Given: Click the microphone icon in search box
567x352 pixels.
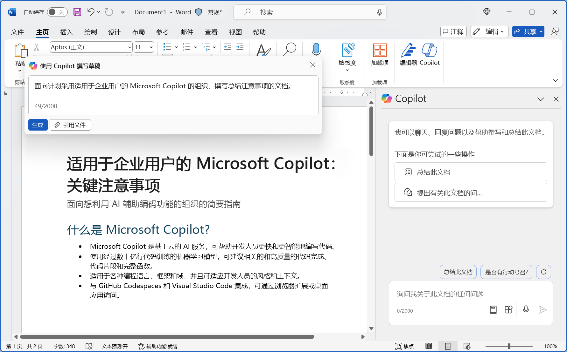Looking at the screenshot, I should point(379,12).
